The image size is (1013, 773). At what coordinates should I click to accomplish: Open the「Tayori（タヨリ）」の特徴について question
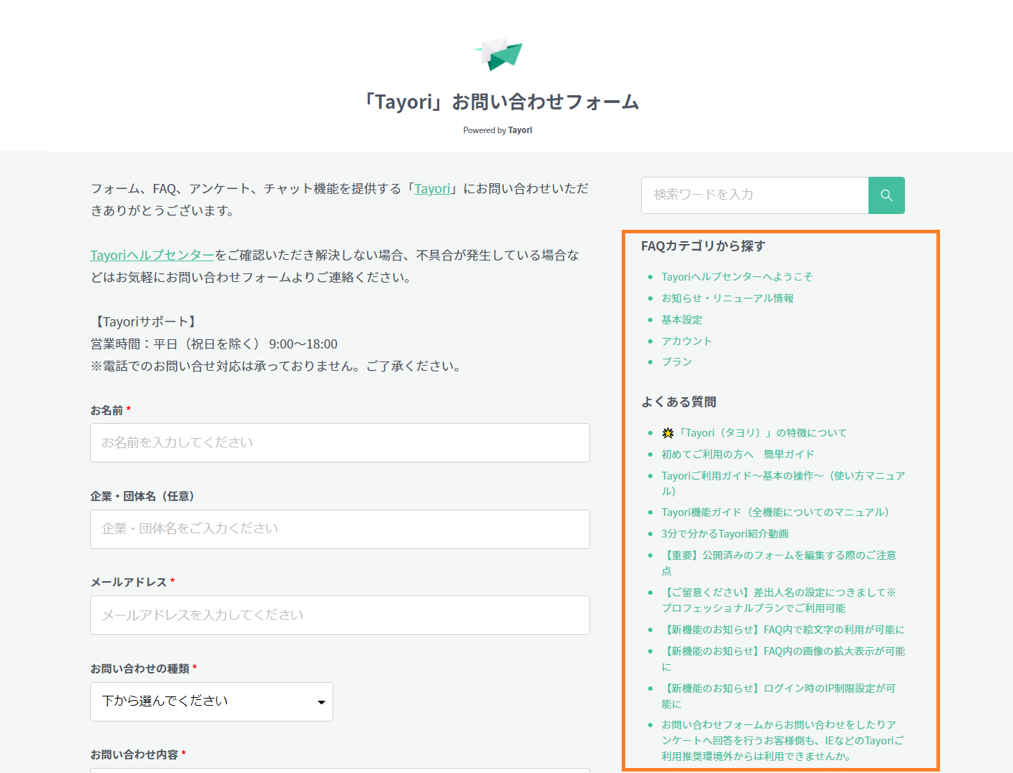(761, 433)
